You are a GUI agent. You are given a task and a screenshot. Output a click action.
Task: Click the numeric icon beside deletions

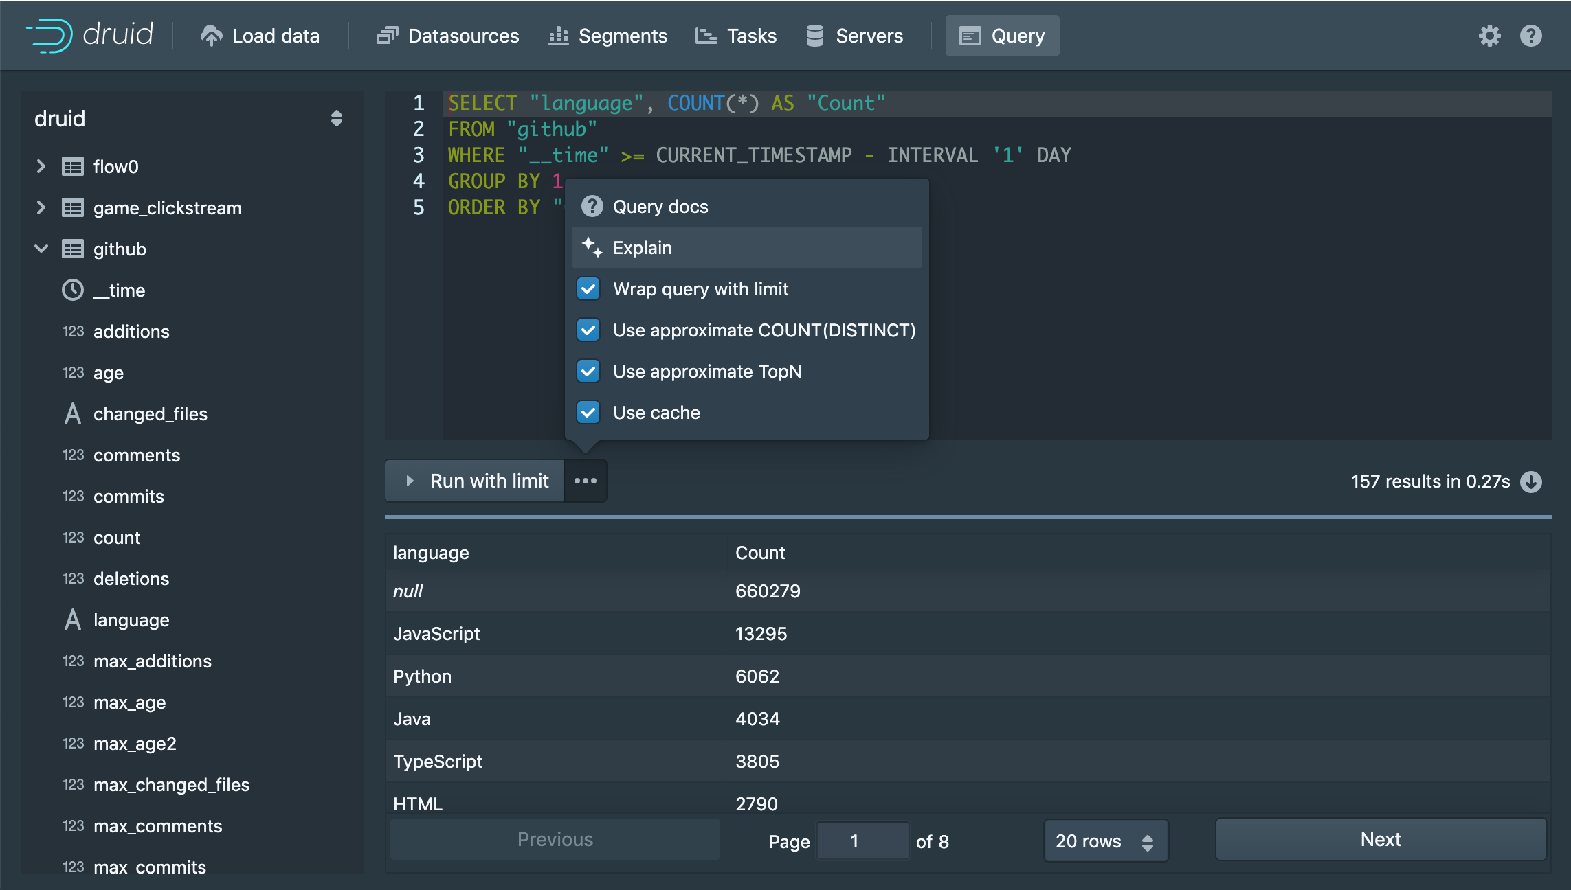(74, 578)
